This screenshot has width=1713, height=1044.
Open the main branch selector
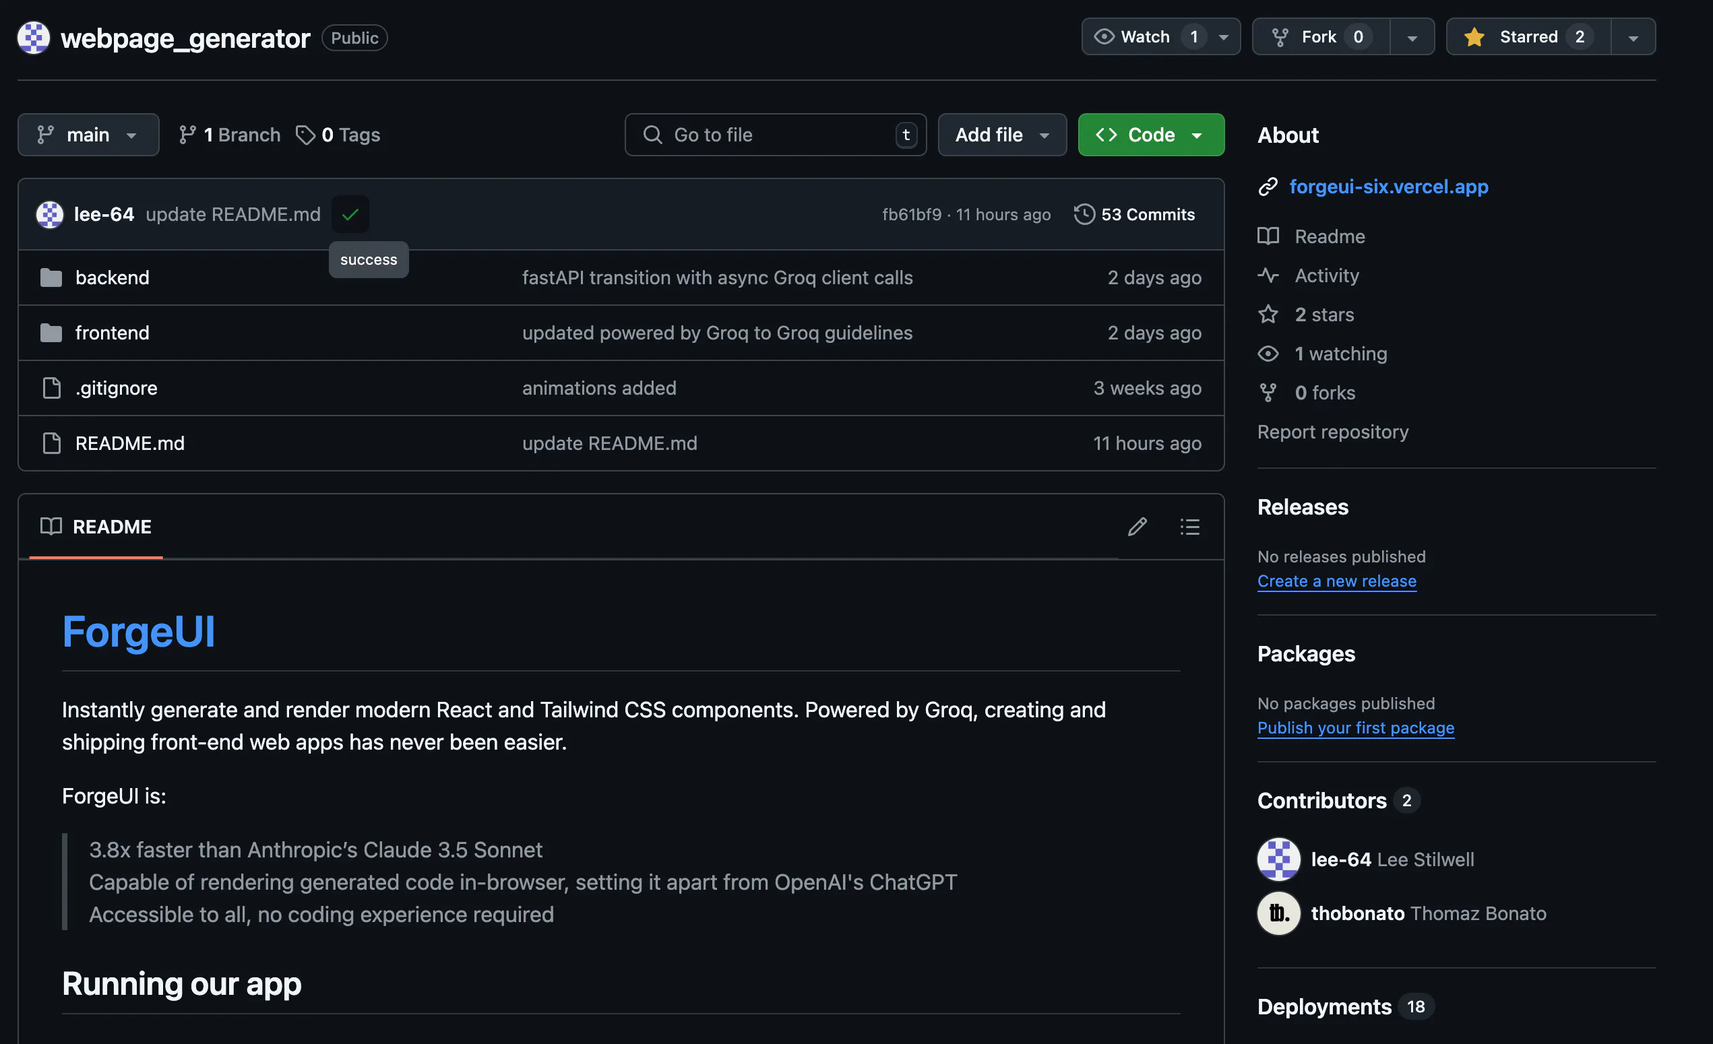[88, 135]
